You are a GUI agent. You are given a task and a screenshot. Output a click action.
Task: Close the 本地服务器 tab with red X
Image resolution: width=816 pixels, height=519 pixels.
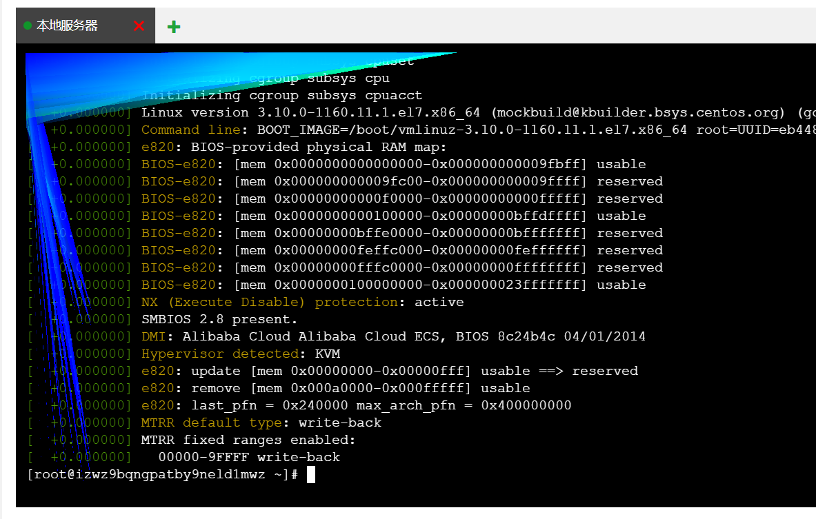point(139,26)
